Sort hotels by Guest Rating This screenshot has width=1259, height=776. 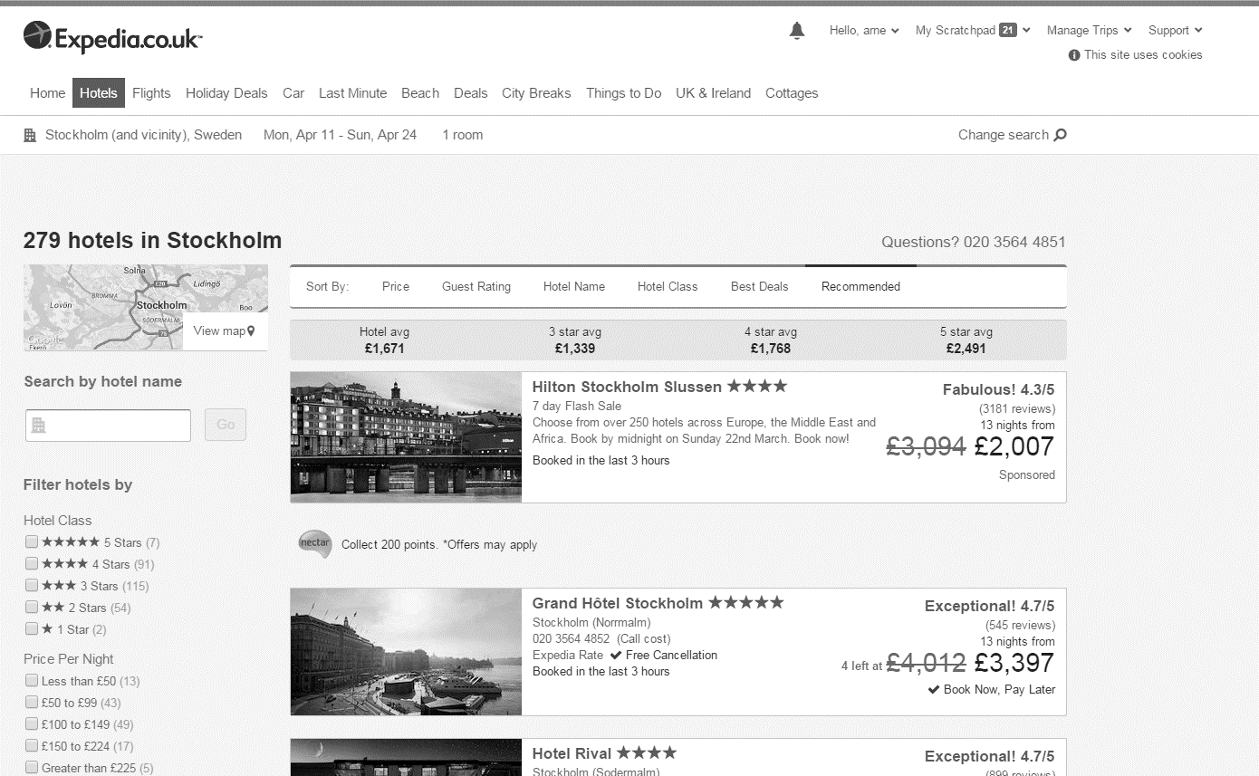pos(476,287)
